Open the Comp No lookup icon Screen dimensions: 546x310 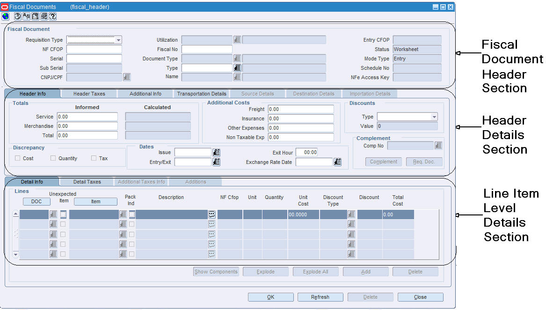(x=438, y=146)
